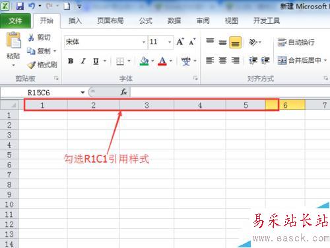Open the Undo history dropdown arrow
The image size is (330, 248).
pyautogui.click(x=40, y=6)
